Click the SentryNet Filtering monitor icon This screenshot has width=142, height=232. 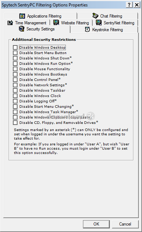[x=99, y=23]
